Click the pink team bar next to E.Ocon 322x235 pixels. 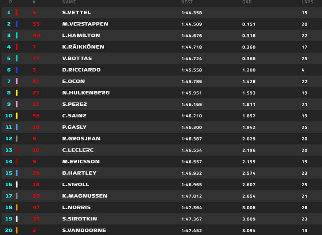coord(17,81)
